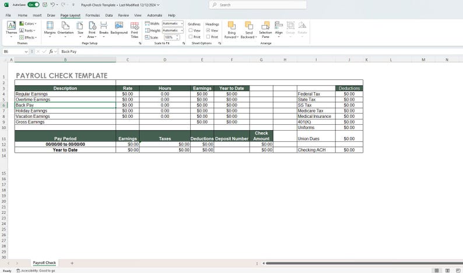This screenshot has width=463, height=273.
Task: Enable the Headings Print checkbox
Action: [x=208, y=37]
